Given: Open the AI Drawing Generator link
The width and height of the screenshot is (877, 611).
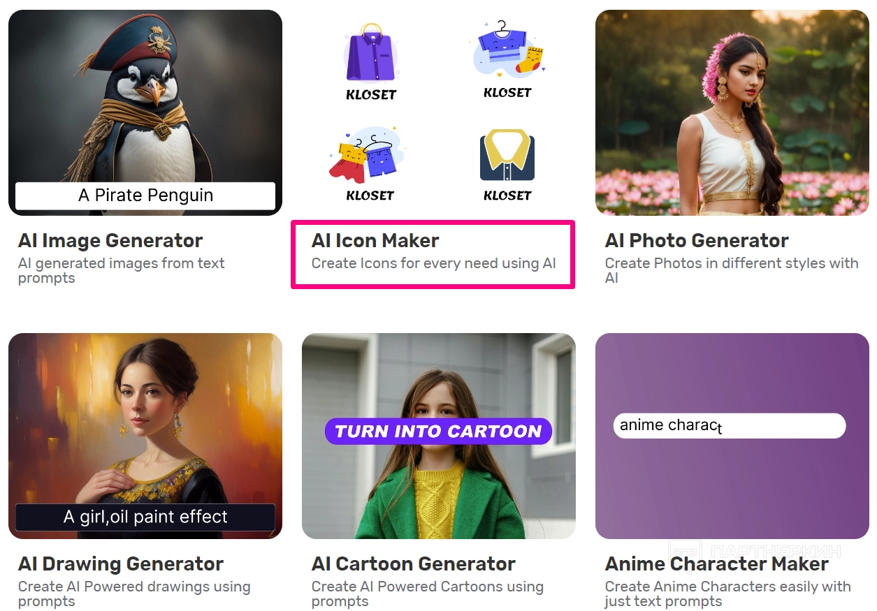Looking at the screenshot, I should (121, 564).
